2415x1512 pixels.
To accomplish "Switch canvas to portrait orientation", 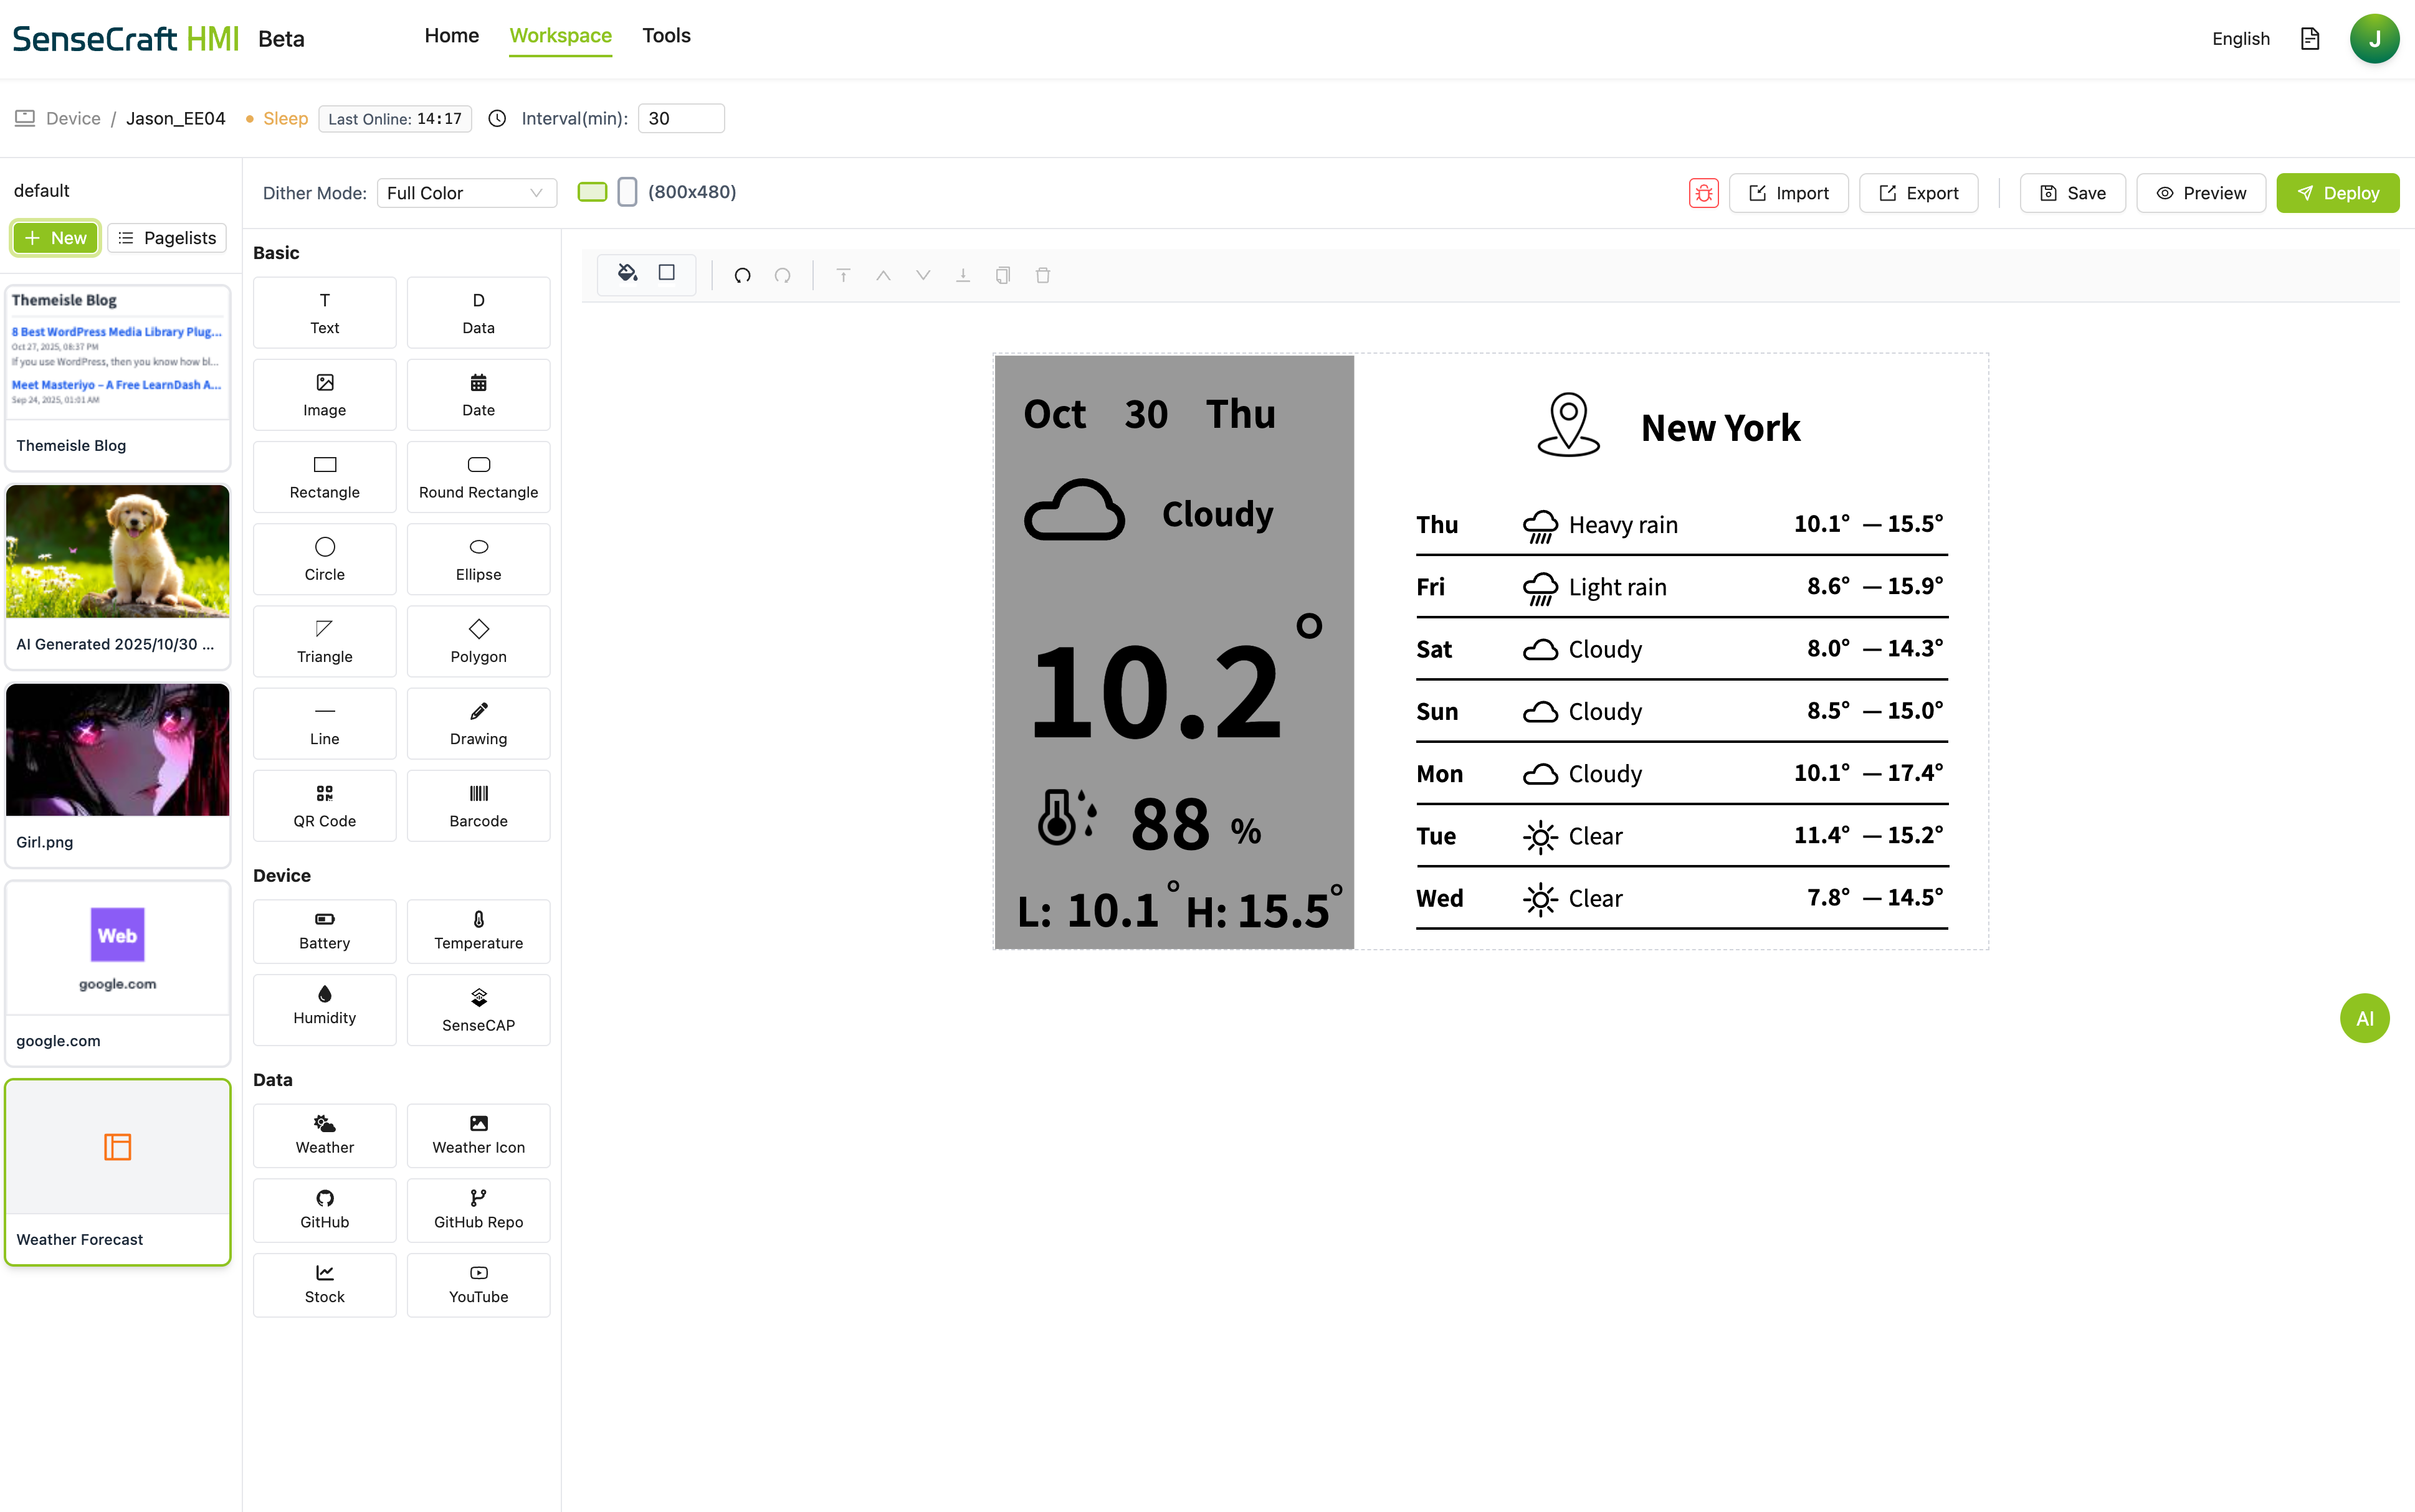I will [x=627, y=192].
